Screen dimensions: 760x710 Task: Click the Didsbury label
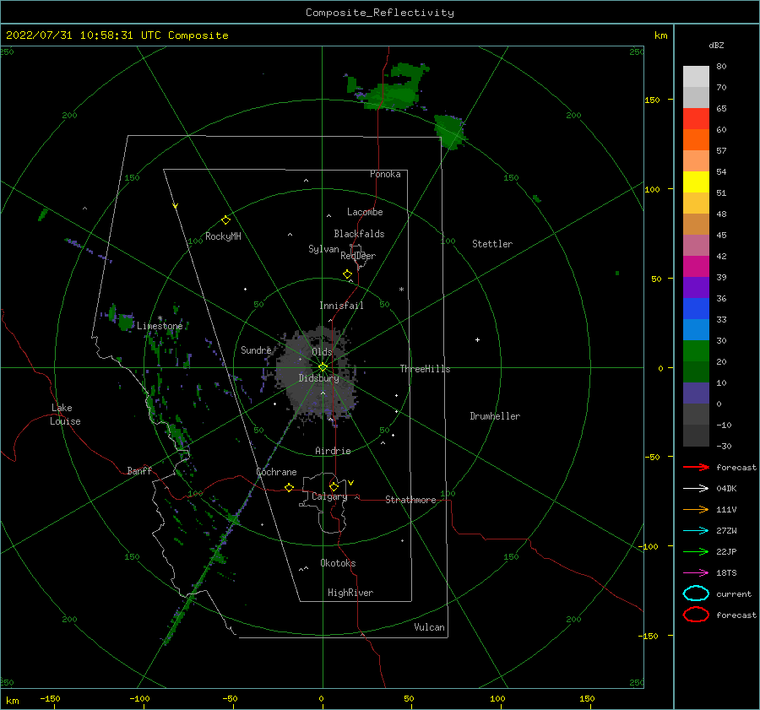pyautogui.click(x=318, y=378)
